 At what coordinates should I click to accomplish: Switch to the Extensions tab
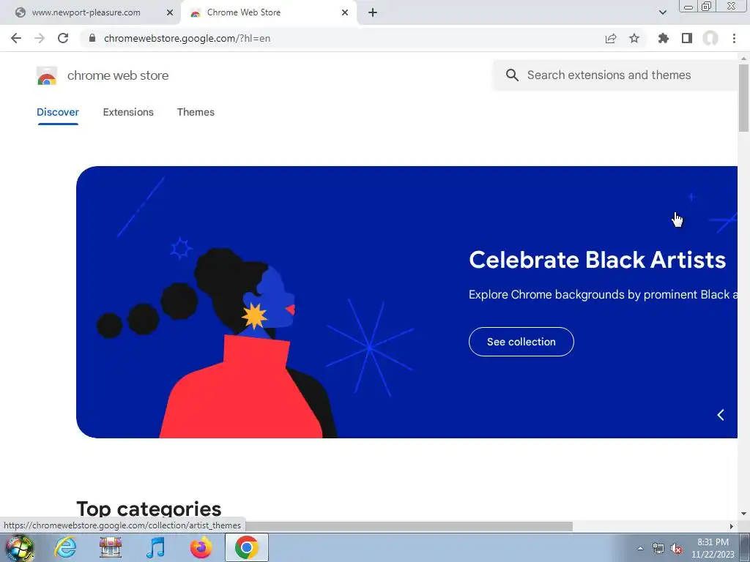[x=128, y=112]
